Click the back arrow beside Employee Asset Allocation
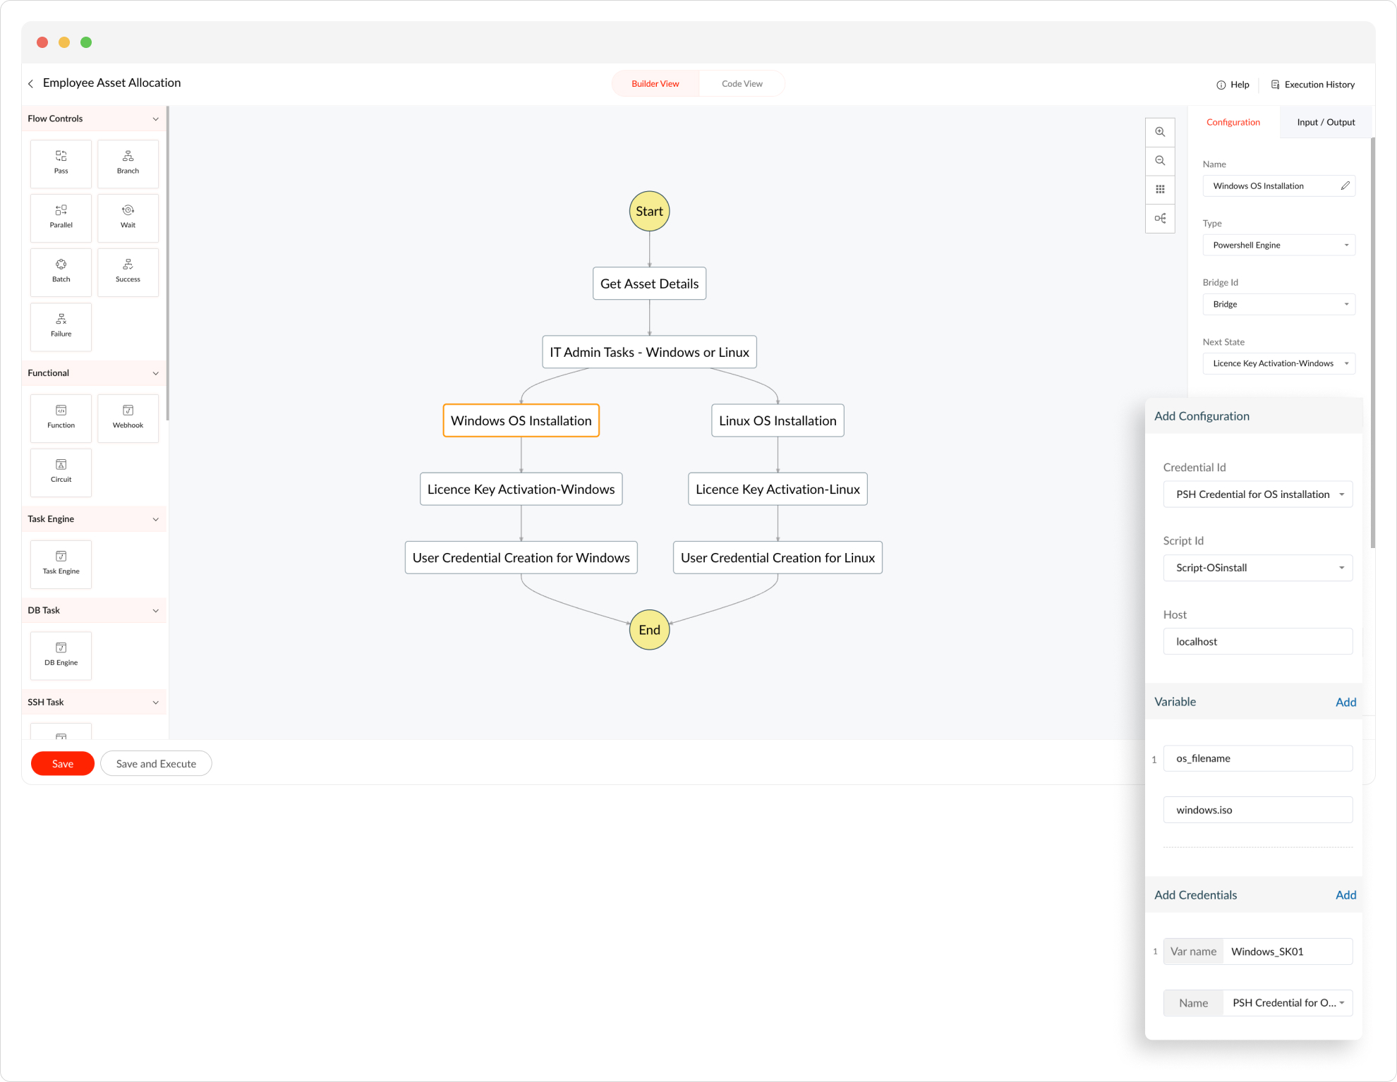This screenshot has width=1397, height=1082. coord(31,84)
